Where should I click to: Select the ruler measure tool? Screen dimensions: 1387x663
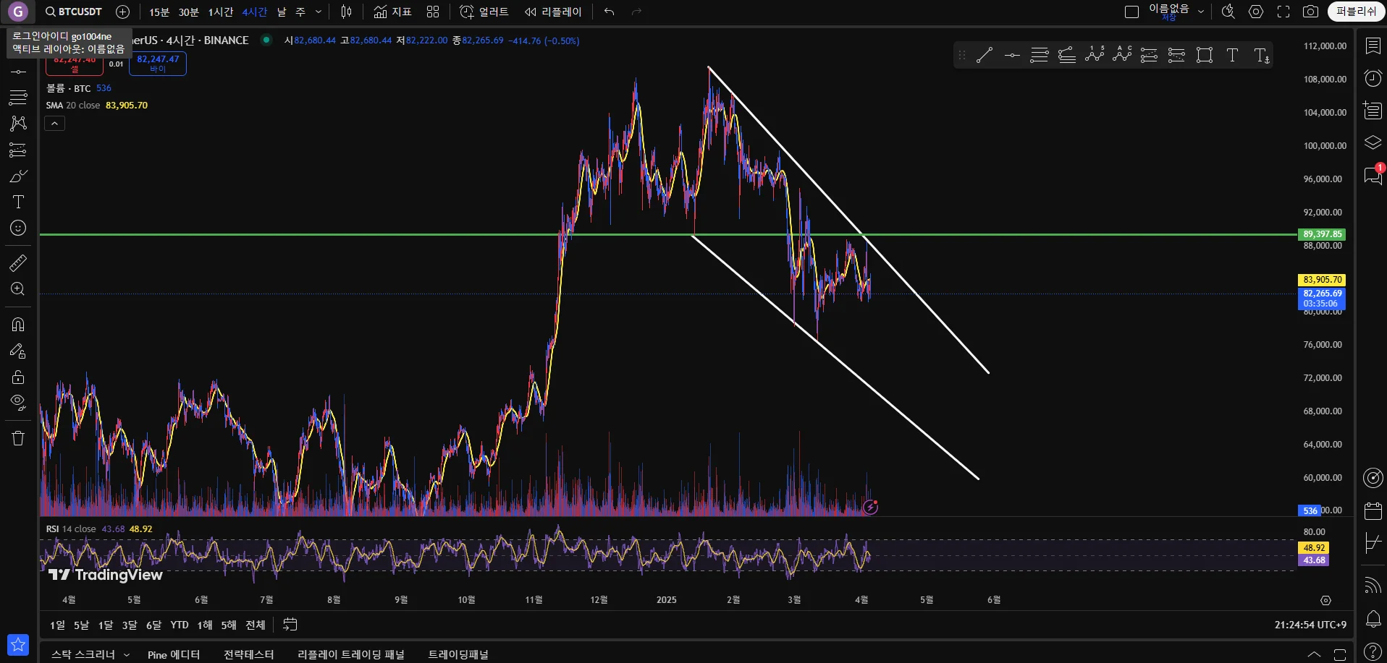pyautogui.click(x=18, y=262)
